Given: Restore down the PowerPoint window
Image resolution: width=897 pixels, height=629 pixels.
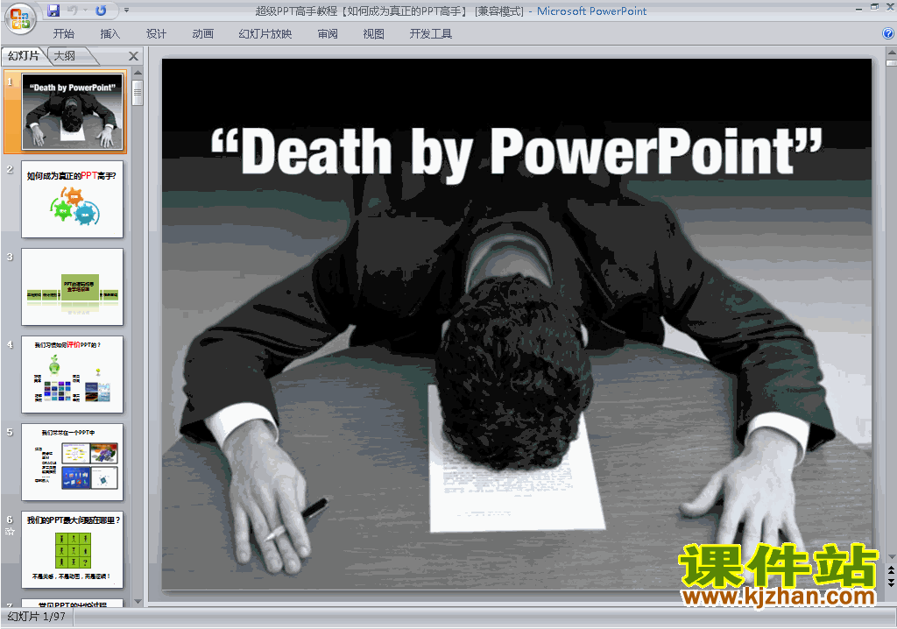Looking at the screenshot, I should click(875, 7).
